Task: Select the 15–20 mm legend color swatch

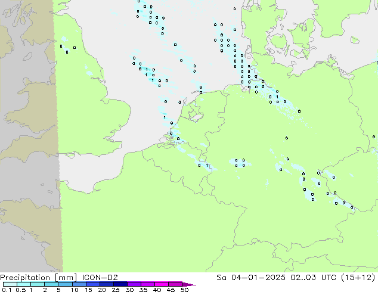Action: point(92,284)
